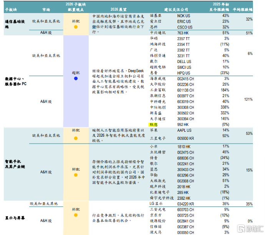
Task: Select ticker ERIC US
Action: click(x=184, y=22)
